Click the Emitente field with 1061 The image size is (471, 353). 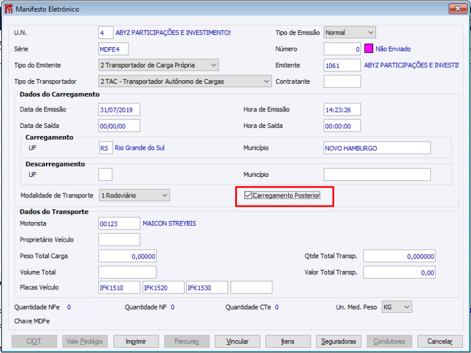[342, 65]
